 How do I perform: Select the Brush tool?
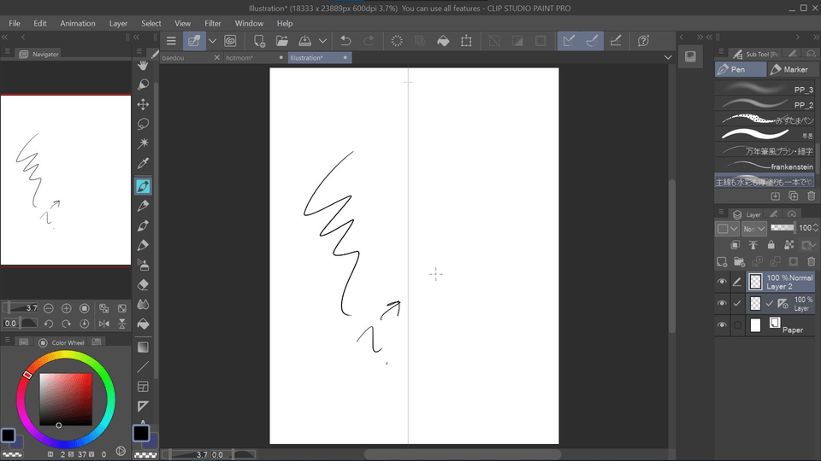(143, 225)
